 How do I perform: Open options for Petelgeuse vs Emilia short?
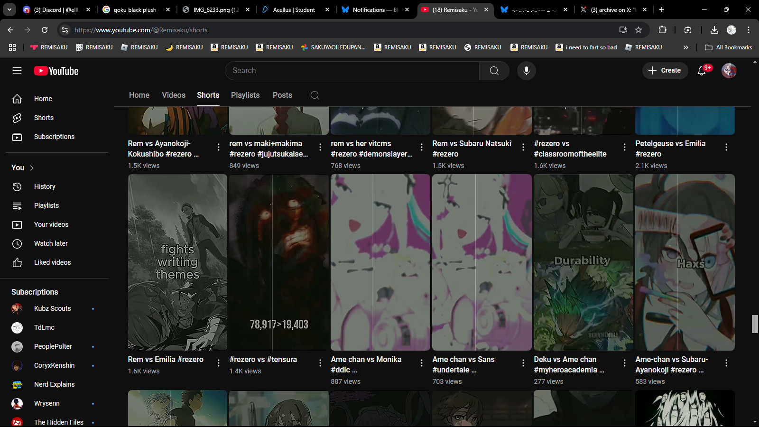[x=726, y=147]
